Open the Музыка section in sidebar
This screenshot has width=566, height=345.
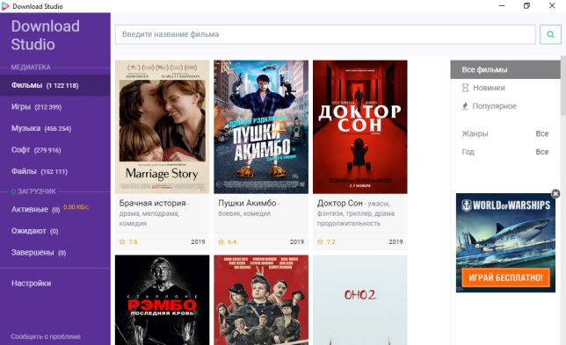click(x=55, y=128)
